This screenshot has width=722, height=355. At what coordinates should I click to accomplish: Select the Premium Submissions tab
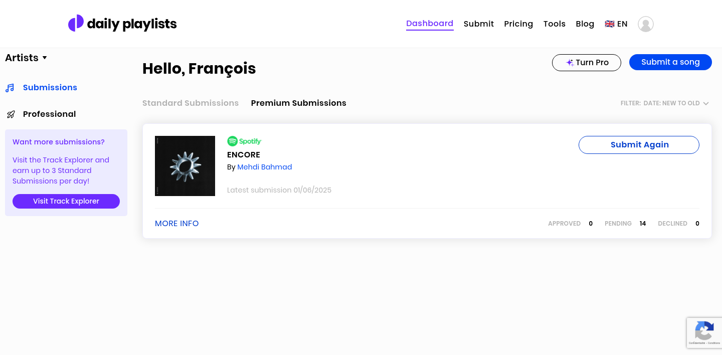[298, 103]
